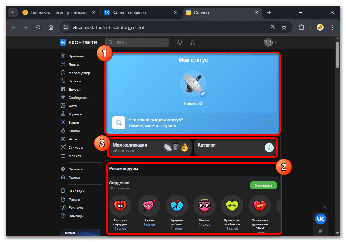Open the browser extensions puzzle icon
The height and width of the screenshot is (242, 346).
pos(301,27)
